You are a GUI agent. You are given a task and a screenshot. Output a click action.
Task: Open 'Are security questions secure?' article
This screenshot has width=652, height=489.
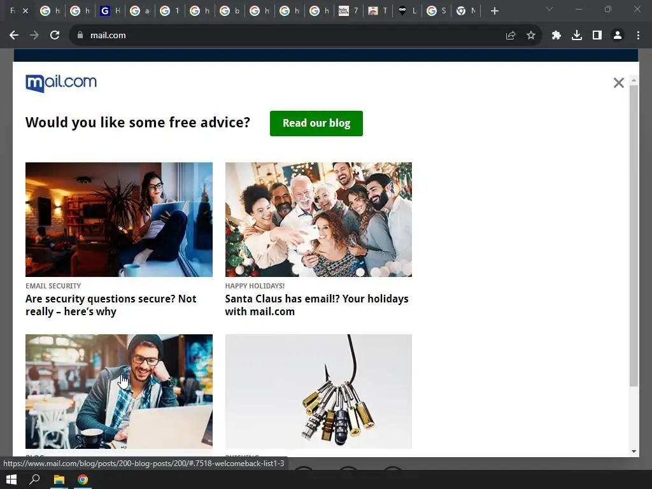pos(111,305)
